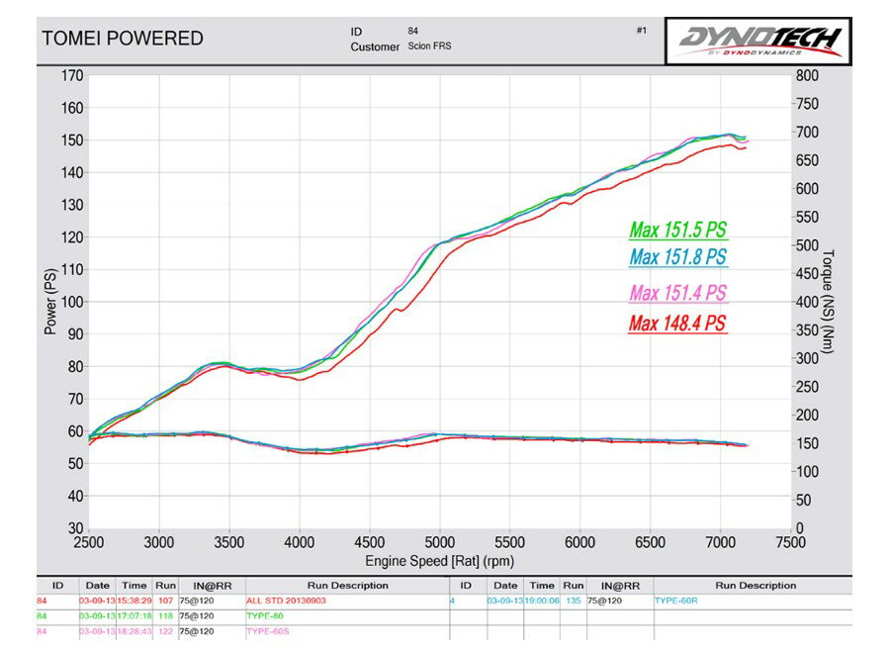Viewport: 892px width, 652px height.
Task: Click the Customer field label
Action: 375,47
